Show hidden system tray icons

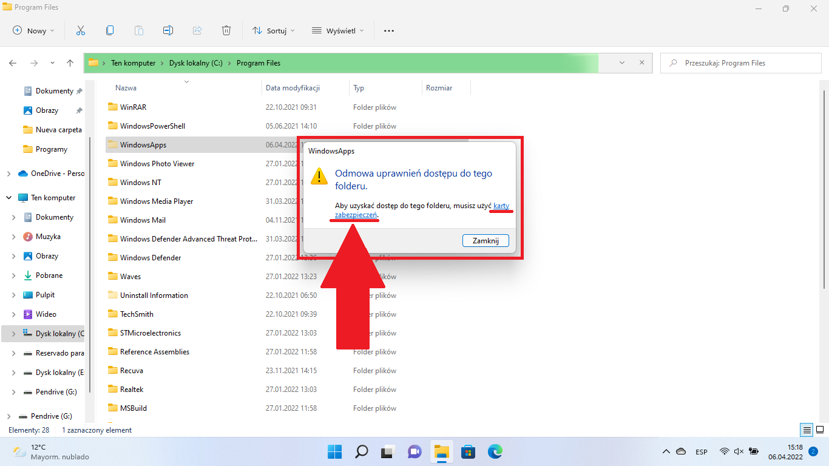pos(666,451)
